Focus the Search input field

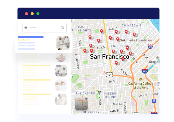44,28
